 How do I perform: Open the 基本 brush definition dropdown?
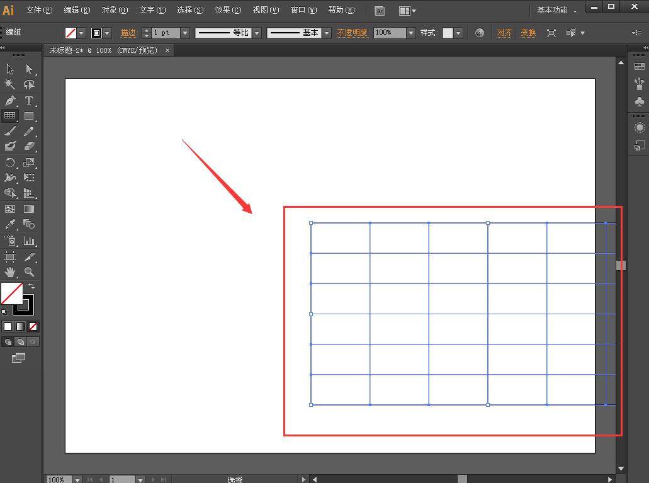coord(326,32)
